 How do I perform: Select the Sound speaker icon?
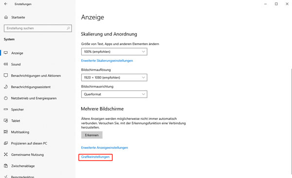[6, 64]
